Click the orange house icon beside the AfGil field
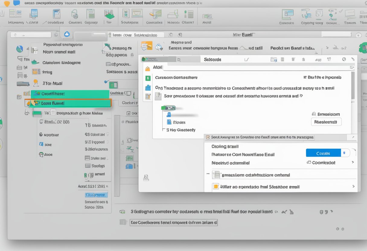The image size is (367, 251). pos(148,68)
